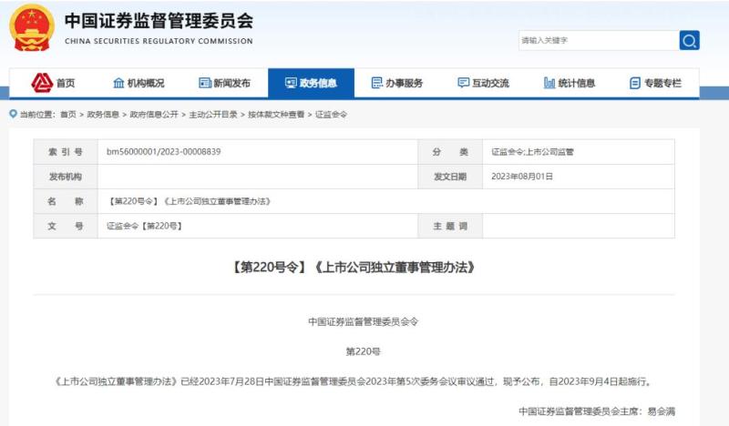Follow the 按体裁文种查看 breadcrumb link

[276, 115]
